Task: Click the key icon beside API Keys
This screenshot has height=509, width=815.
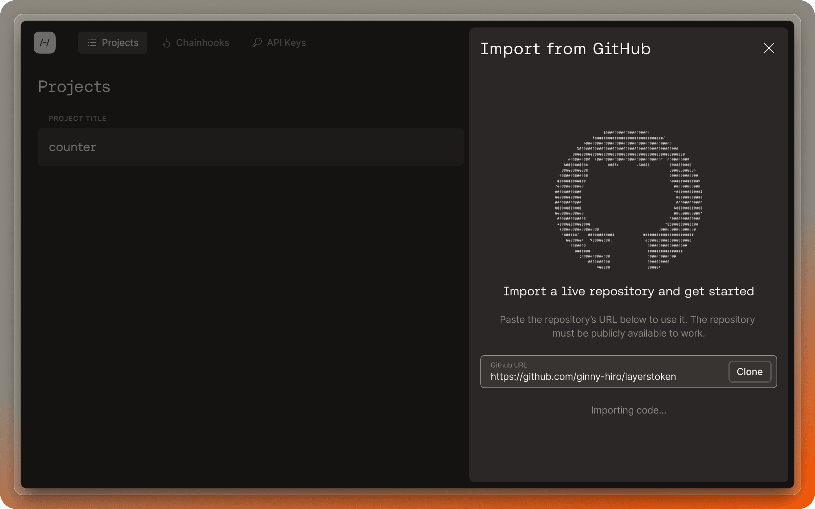Action: coord(257,43)
